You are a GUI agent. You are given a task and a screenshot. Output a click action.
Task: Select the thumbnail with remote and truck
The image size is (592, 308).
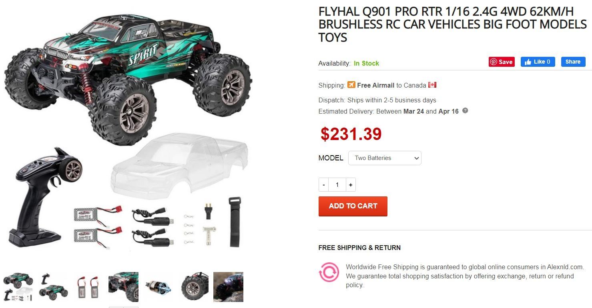(x=53, y=287)
